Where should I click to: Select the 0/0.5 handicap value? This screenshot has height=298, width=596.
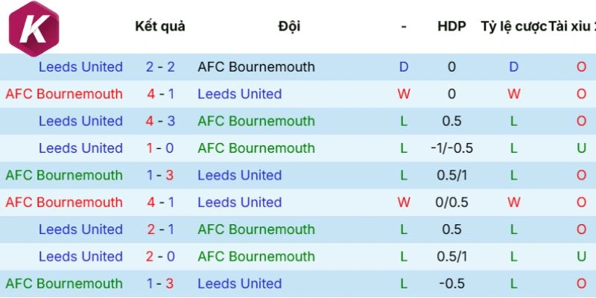click(451, 203)
